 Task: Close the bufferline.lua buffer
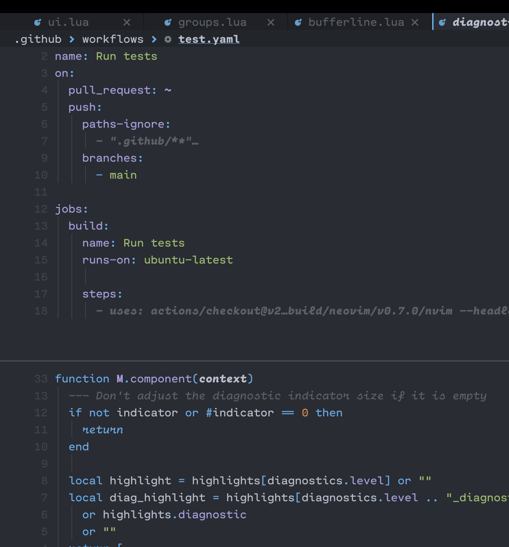tap(414, 22)
